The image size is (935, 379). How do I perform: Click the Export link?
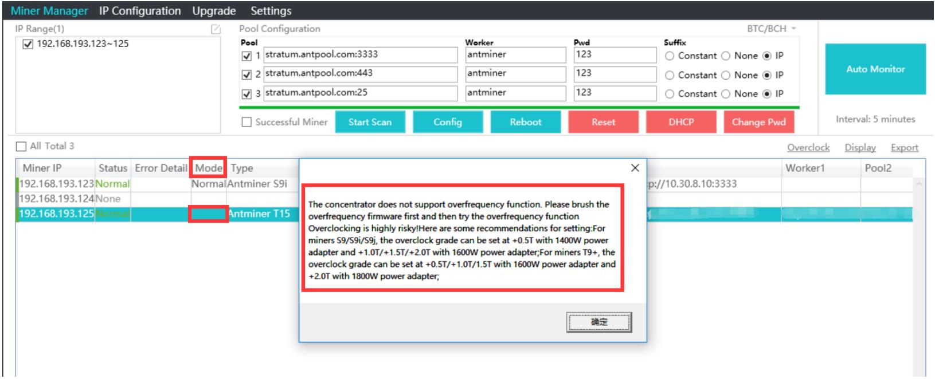[905, 148]
